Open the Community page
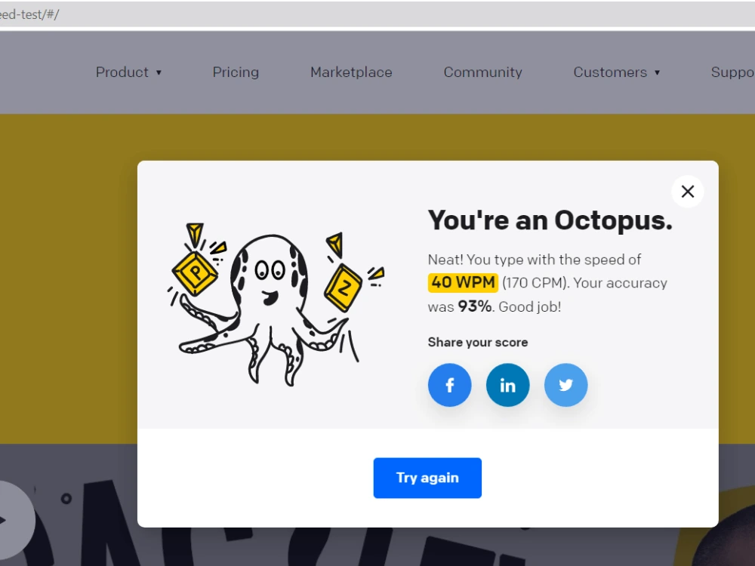Image resolution: width=755 pixels, height=566 pixels. coord(482,72)
